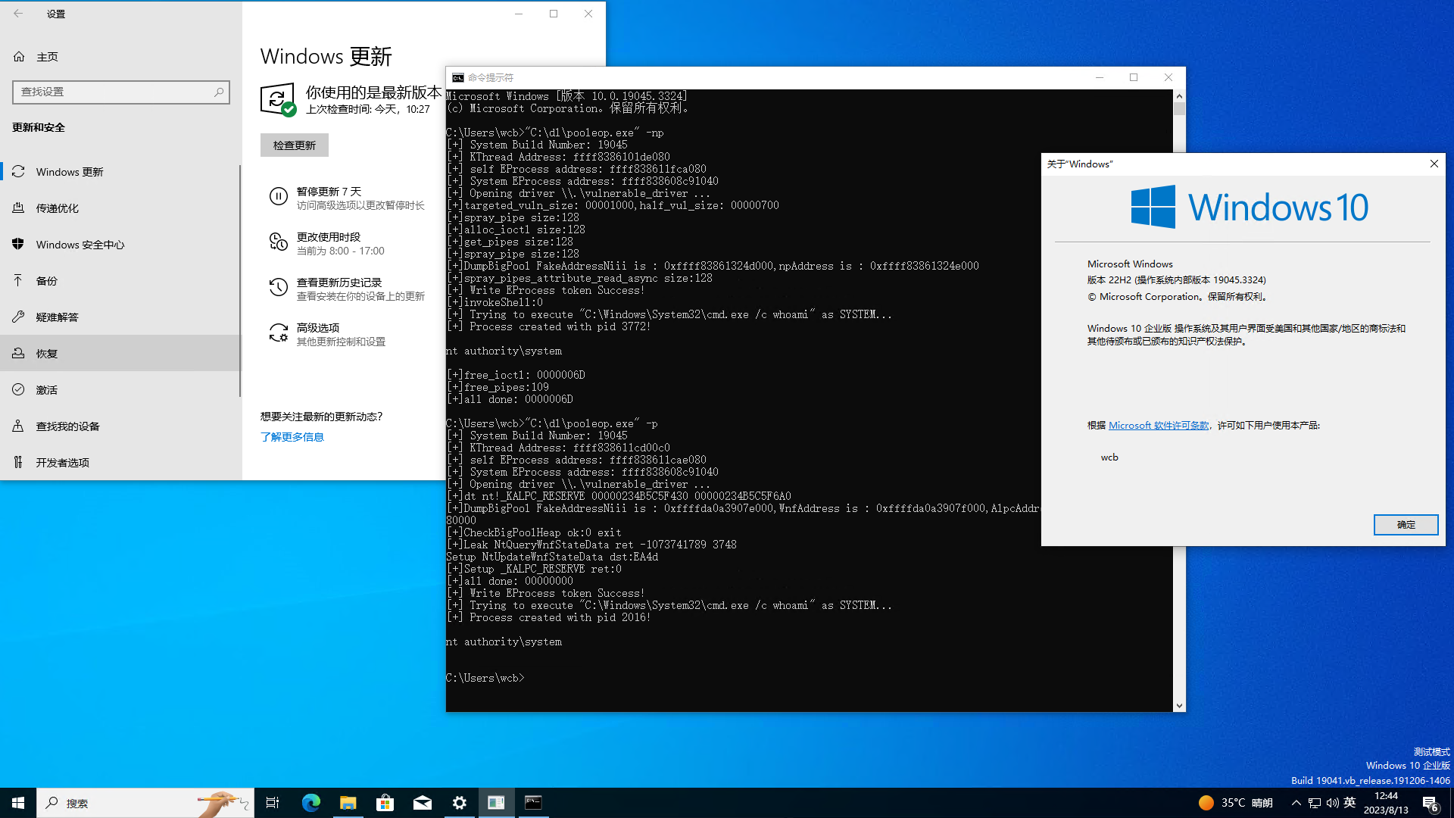Click the 你使用的是最新版本 status heading
The width and height of the screenshot is (1454, 818).
pyautogui.click(x=373, y=92)
